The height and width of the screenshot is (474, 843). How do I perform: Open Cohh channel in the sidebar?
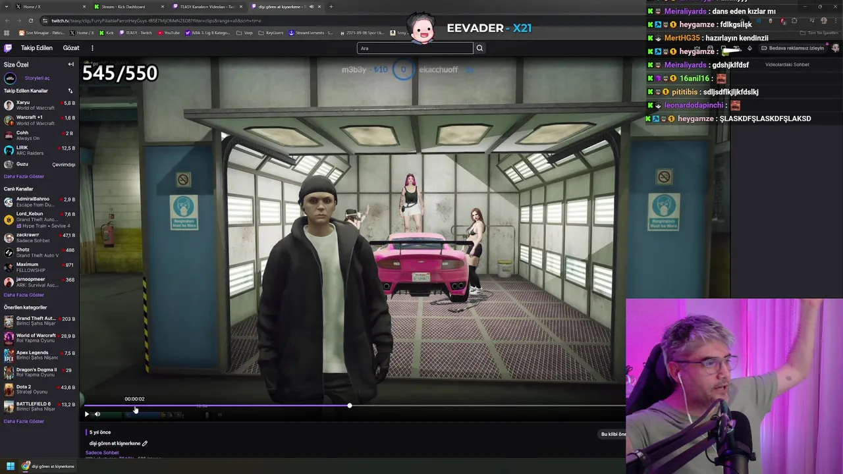(40, 135)
